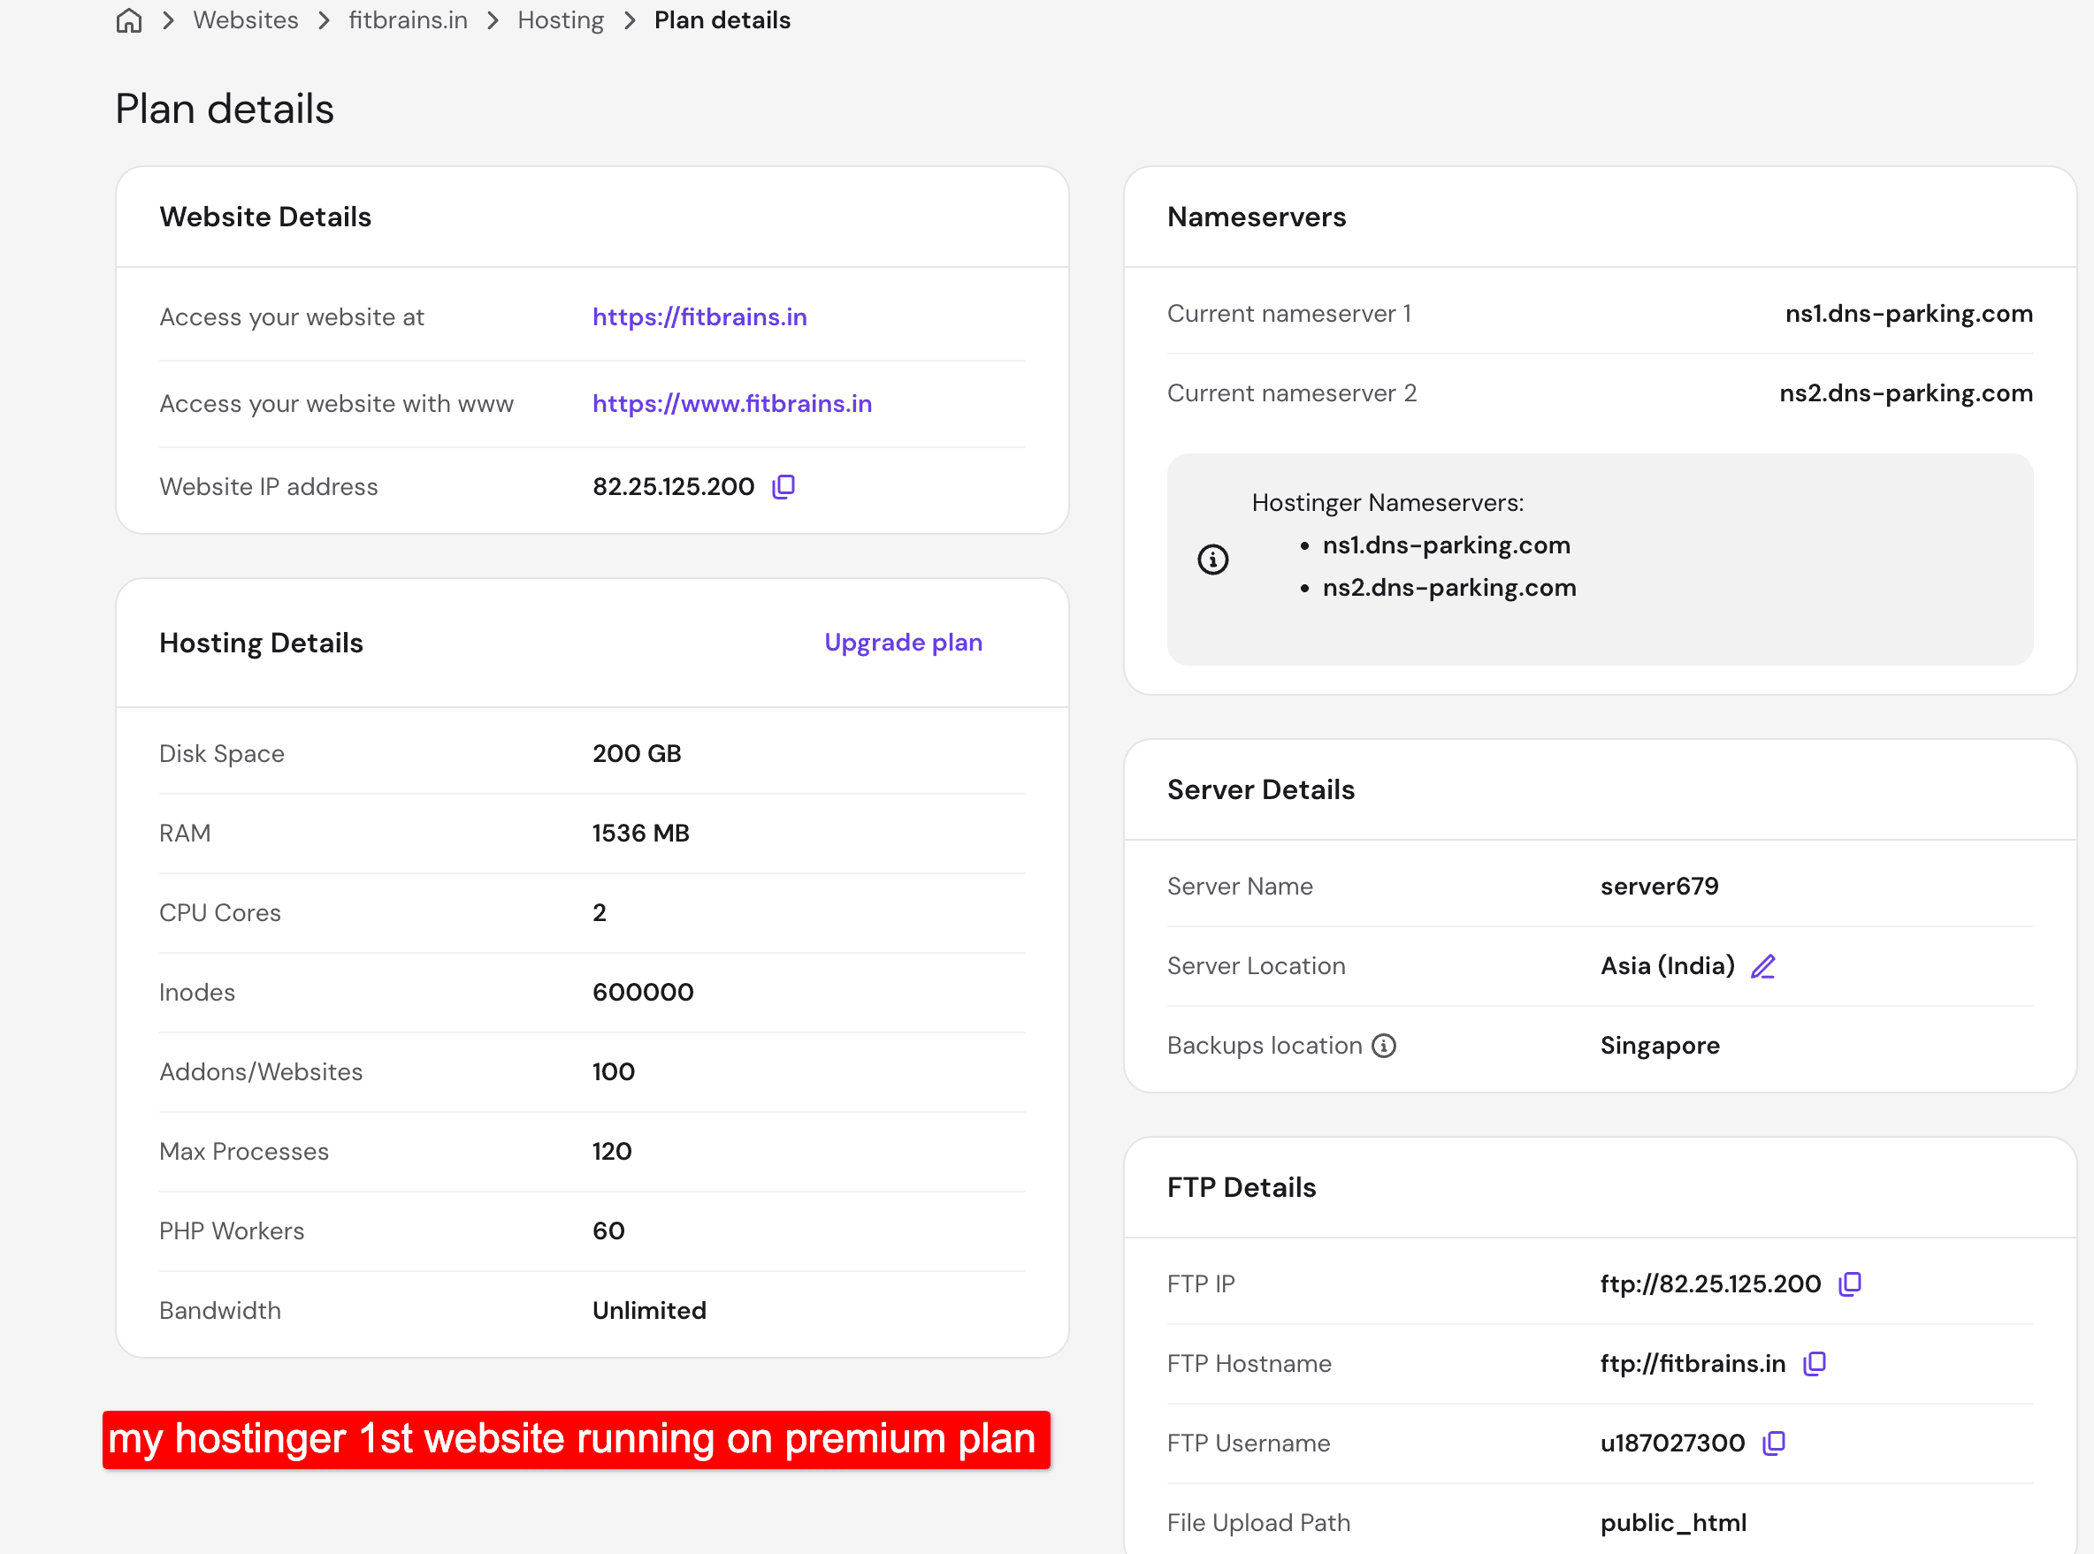Screen dimensions: 2094x1554
Task: Click the Addons/Websites value 100
Action: pyautogui.click(x=613, y=1072)
